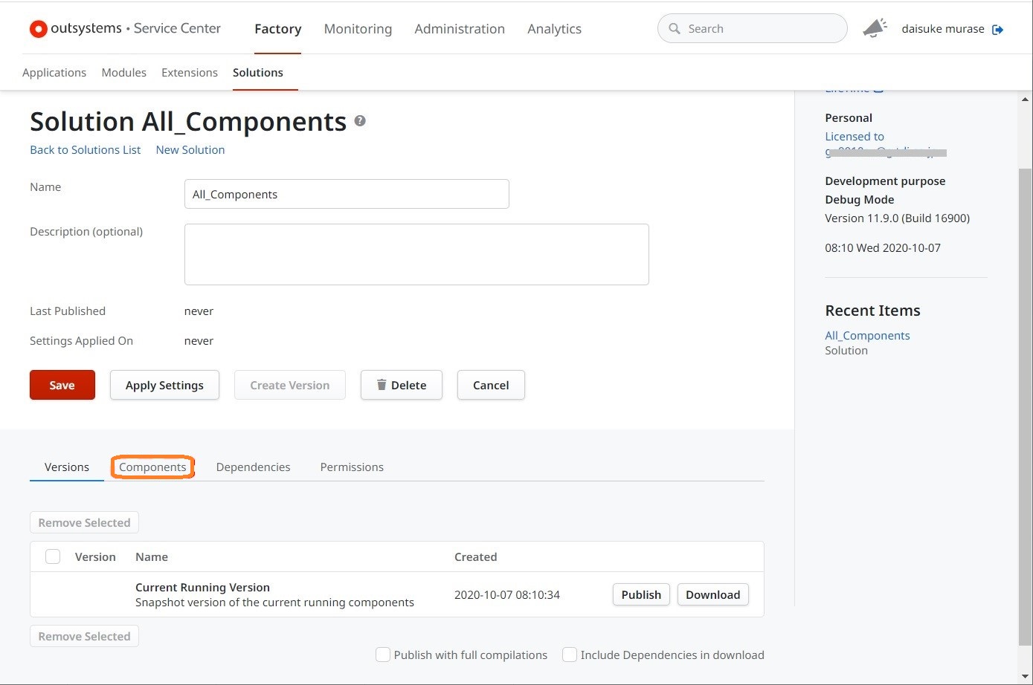
Task: Open the notifications megaphone icon
Action: tap(875, 28)
